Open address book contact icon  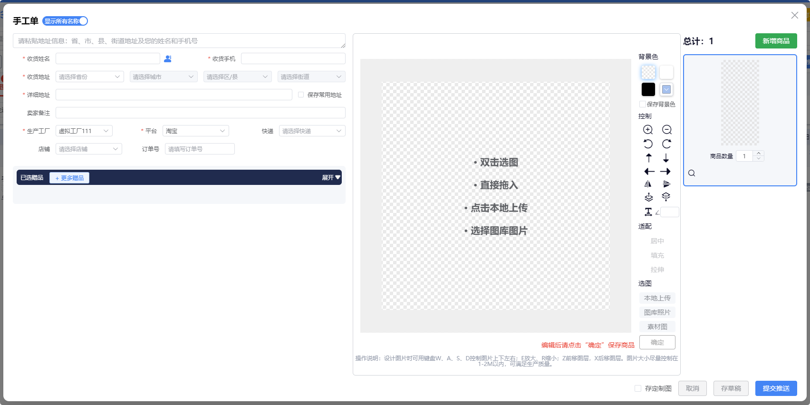pyautogui.click(x=167, y=58)
